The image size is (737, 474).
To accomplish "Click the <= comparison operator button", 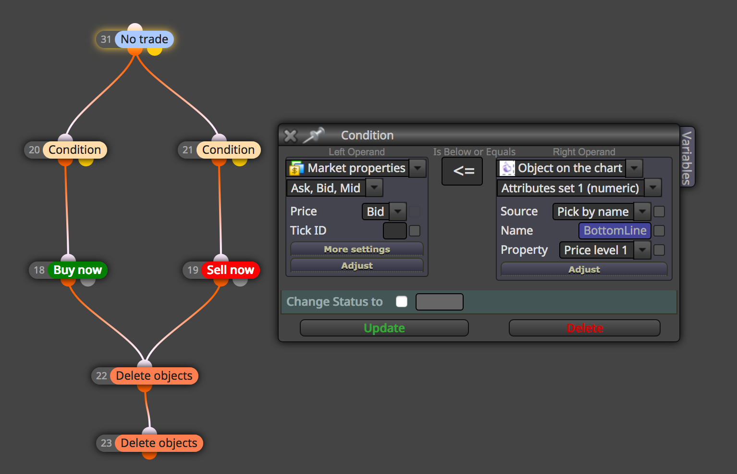I will [462, 171].
